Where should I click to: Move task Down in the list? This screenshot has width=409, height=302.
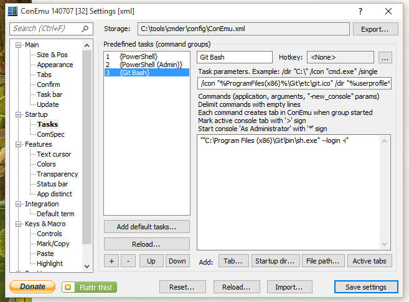(177, 261)
